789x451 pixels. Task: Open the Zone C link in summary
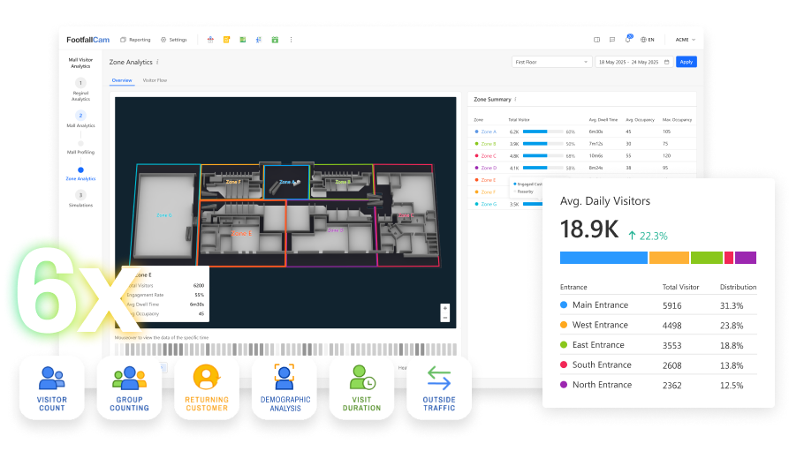(x=489, y=156)
